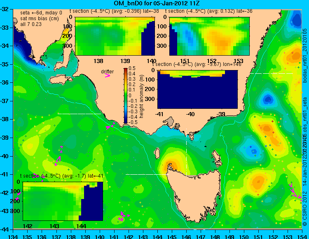The image size is (309, 239).
Task: Click the "drifter" legend label
Action: point(108,72)
